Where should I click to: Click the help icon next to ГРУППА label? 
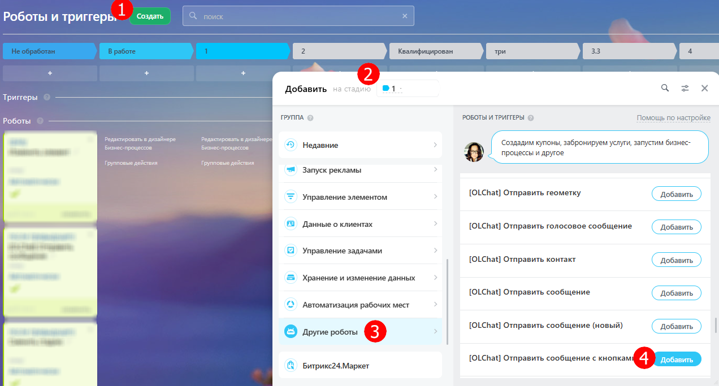310,118
